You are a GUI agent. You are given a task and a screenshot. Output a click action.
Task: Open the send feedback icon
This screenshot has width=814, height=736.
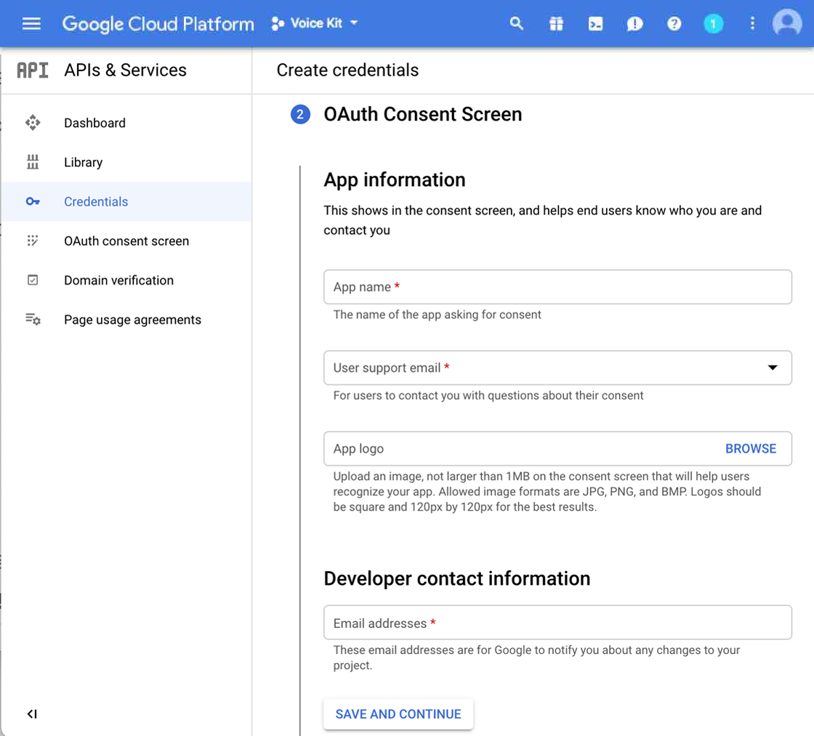click(x=634, y=24)
